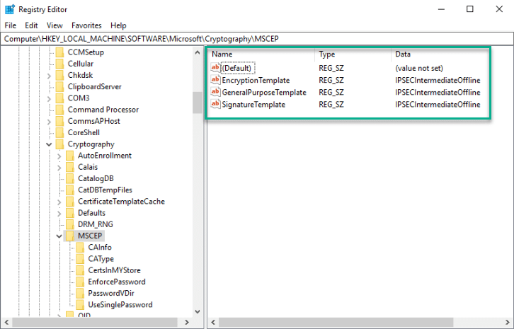
Task: Expand the CertificateTemplateCache key
Action: click(x=59, y=202)
